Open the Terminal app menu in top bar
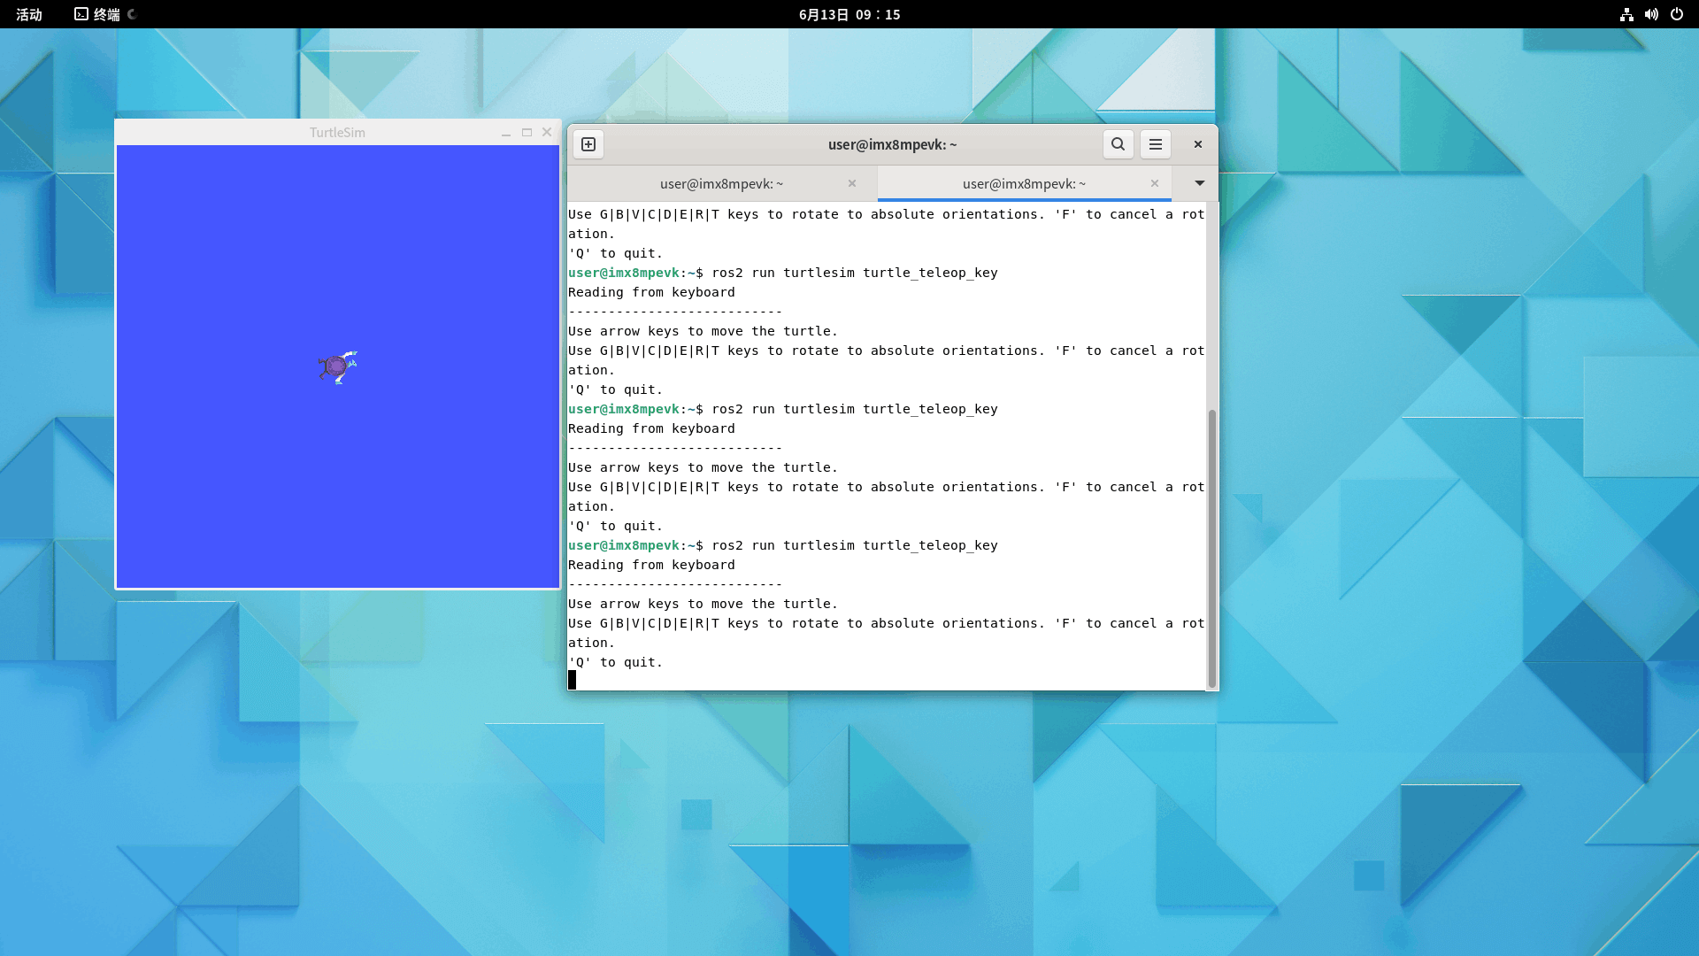Screen dimensions: 1699x956 [x=98, y=14]
